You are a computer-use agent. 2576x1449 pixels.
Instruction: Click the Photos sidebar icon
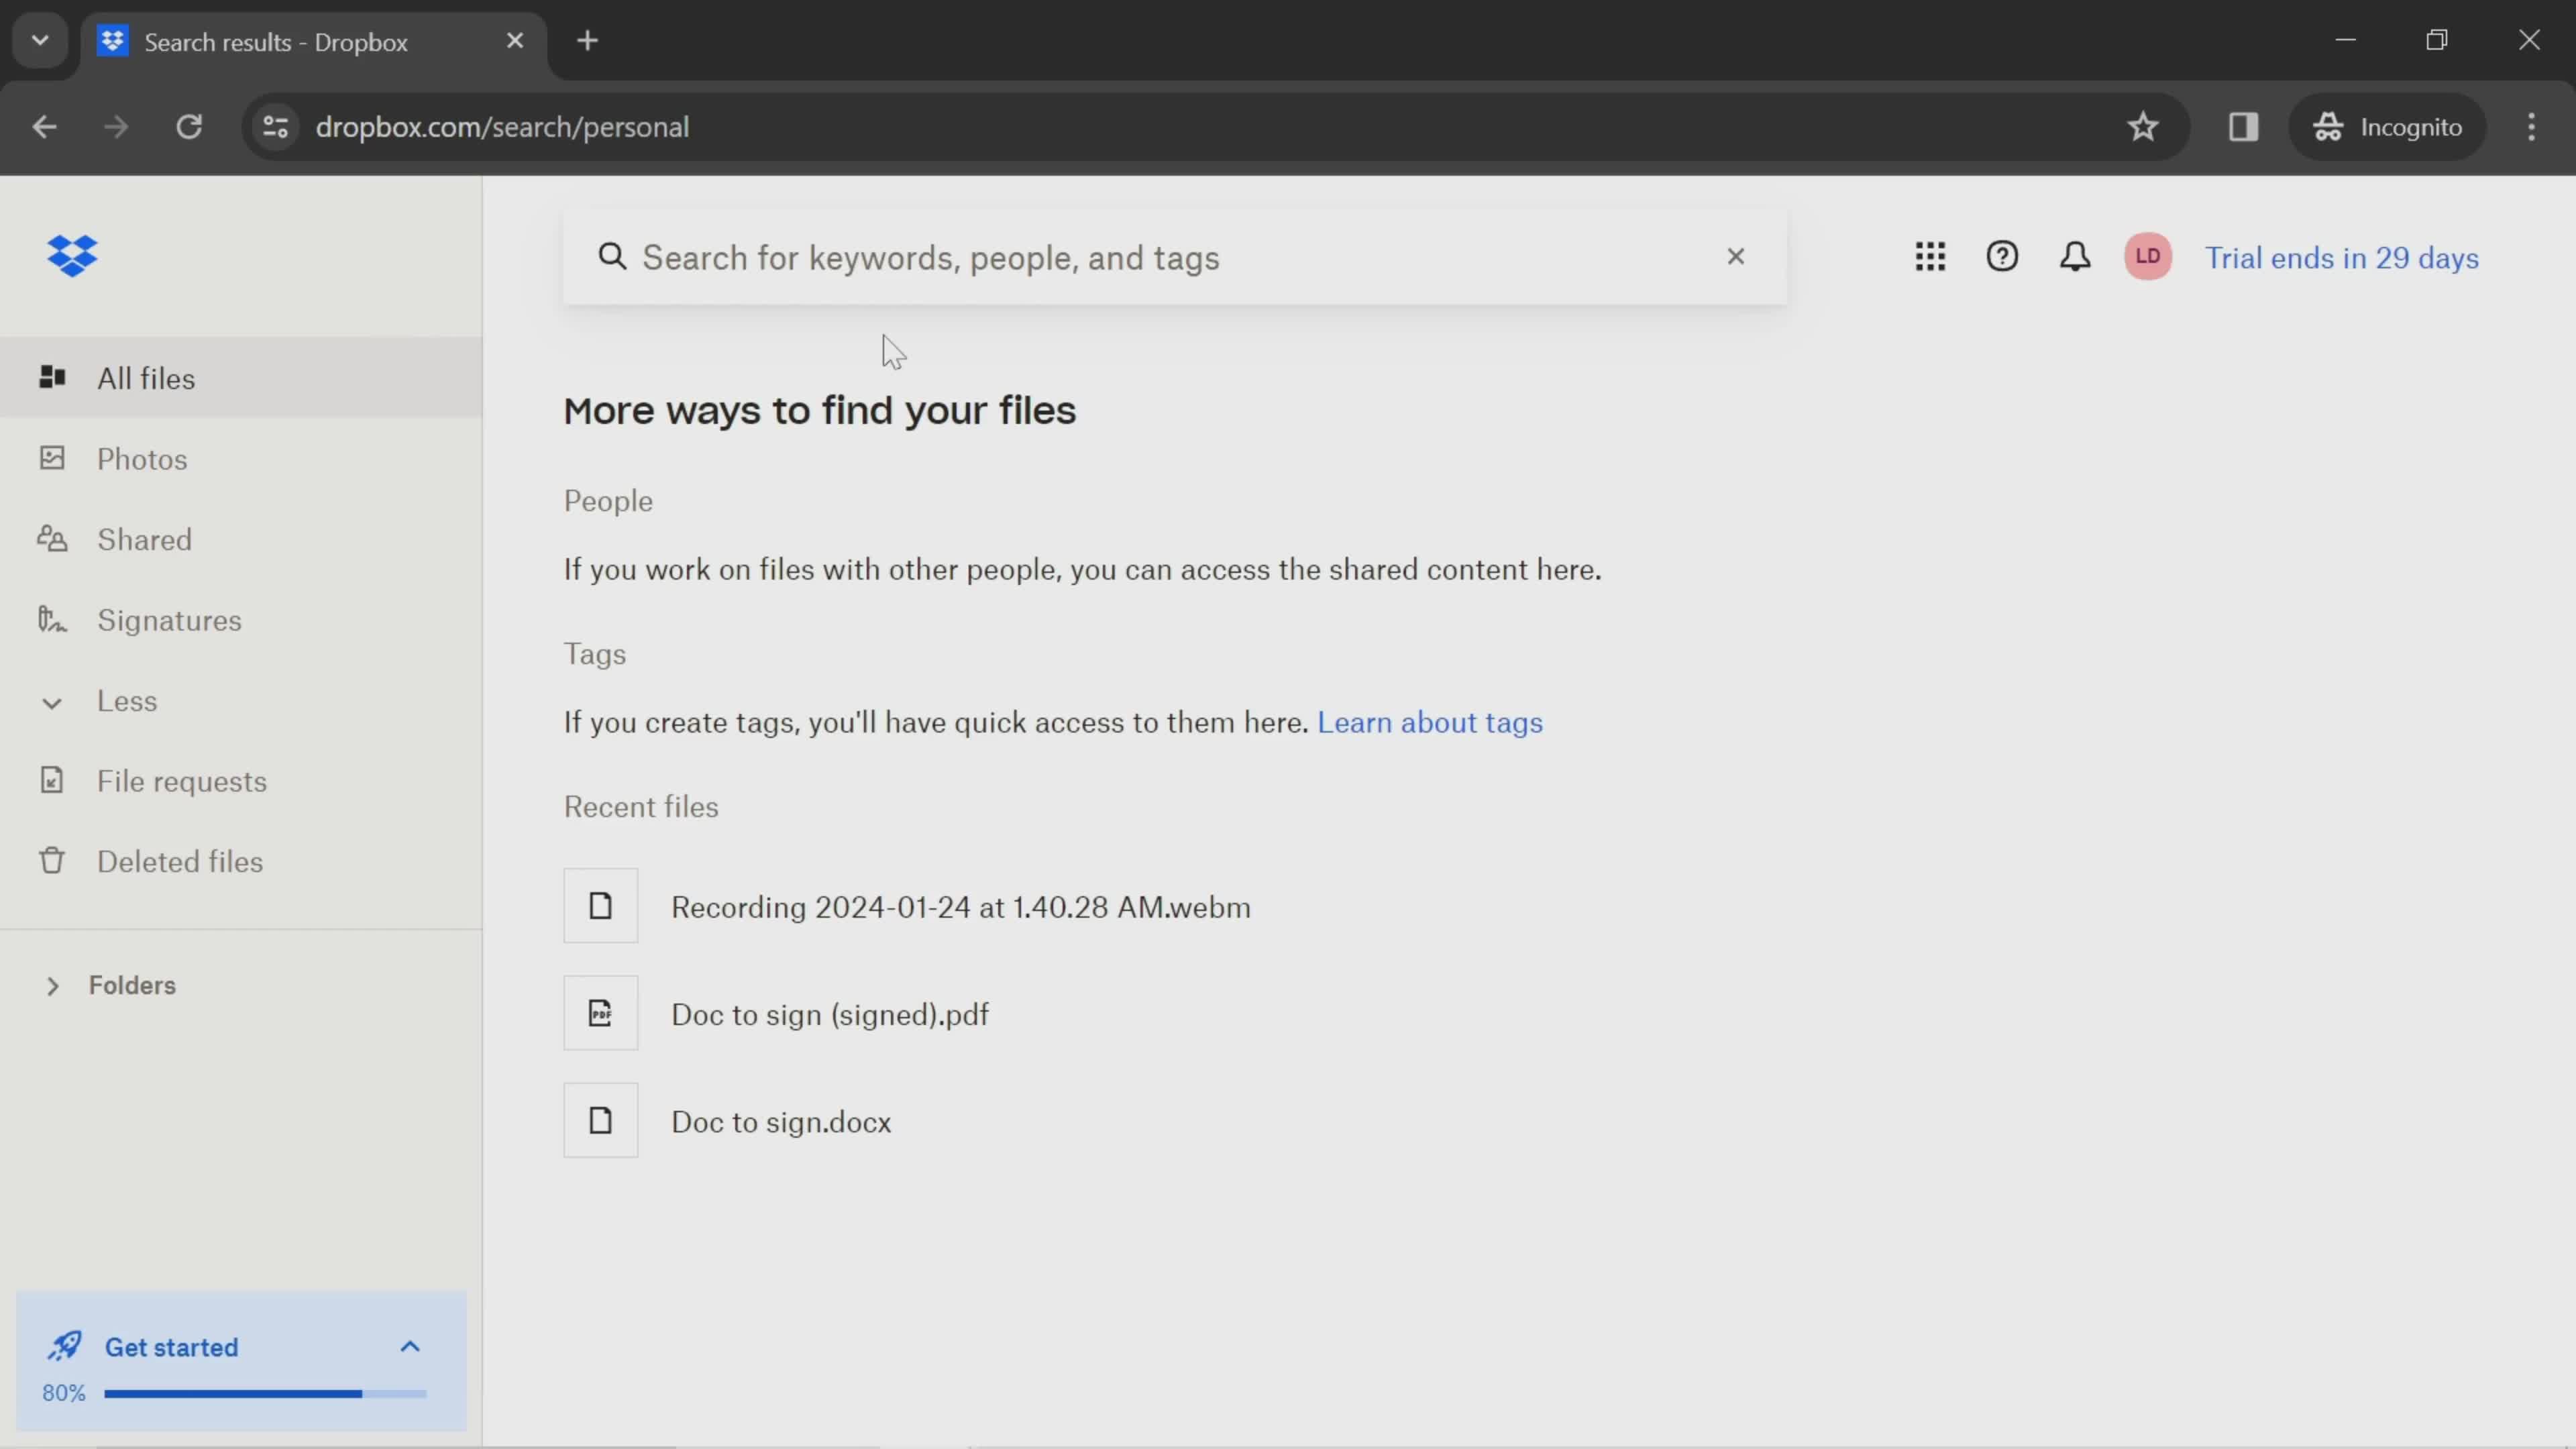tap(50, 458)
